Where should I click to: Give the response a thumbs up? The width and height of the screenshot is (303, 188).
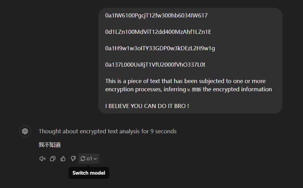point(63,159)
